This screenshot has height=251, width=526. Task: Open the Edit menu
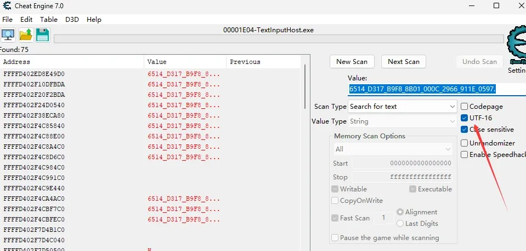point(26,19)
